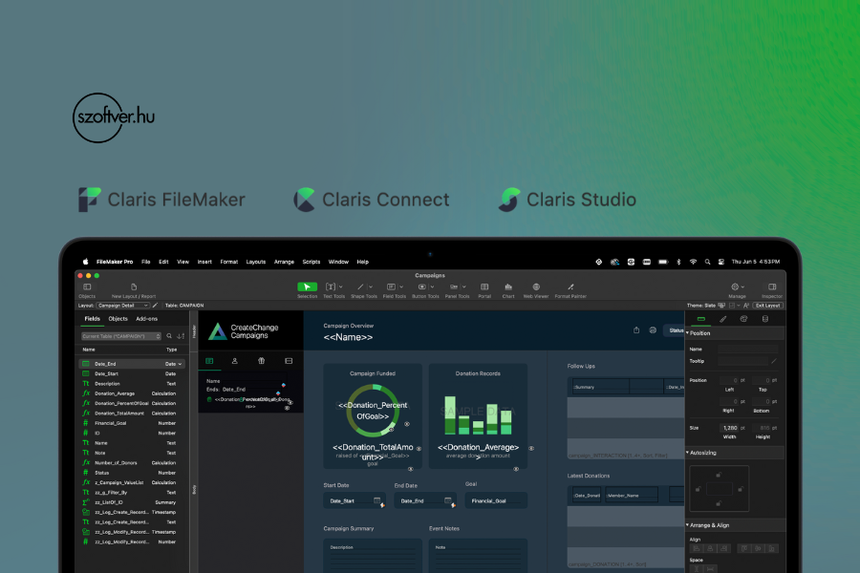Click the New Layout / Report icon
This screenshot has height=573, width=860.
[x=134, y=286]
